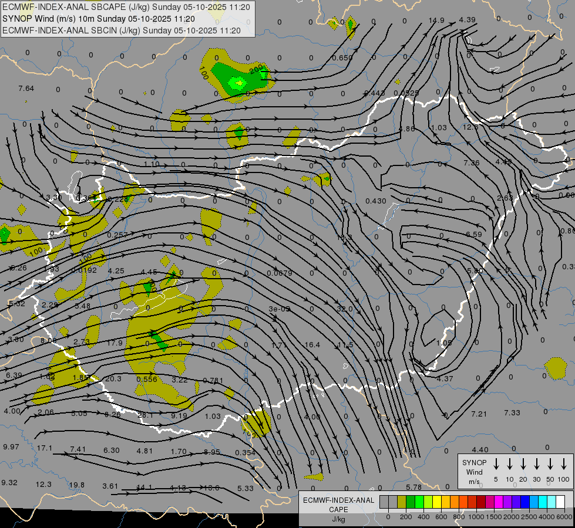Click the 7.33 value on map
Image resolution: width=575 pixels, height=528 pixels.
point(512,412)
